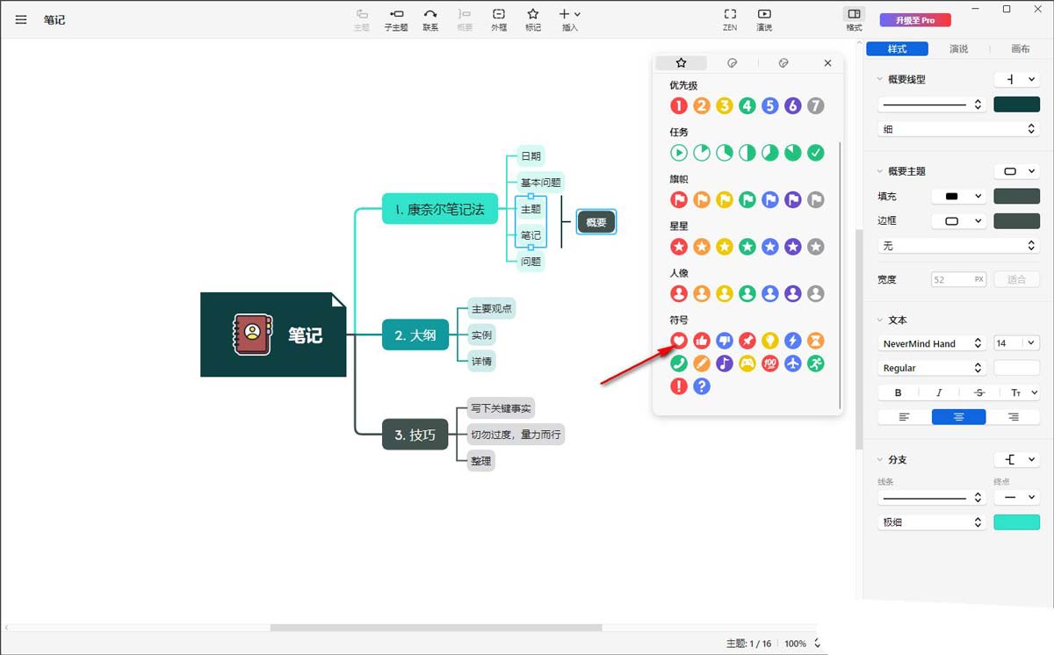Select blue star marker
1054x655 pixels.
770,247
